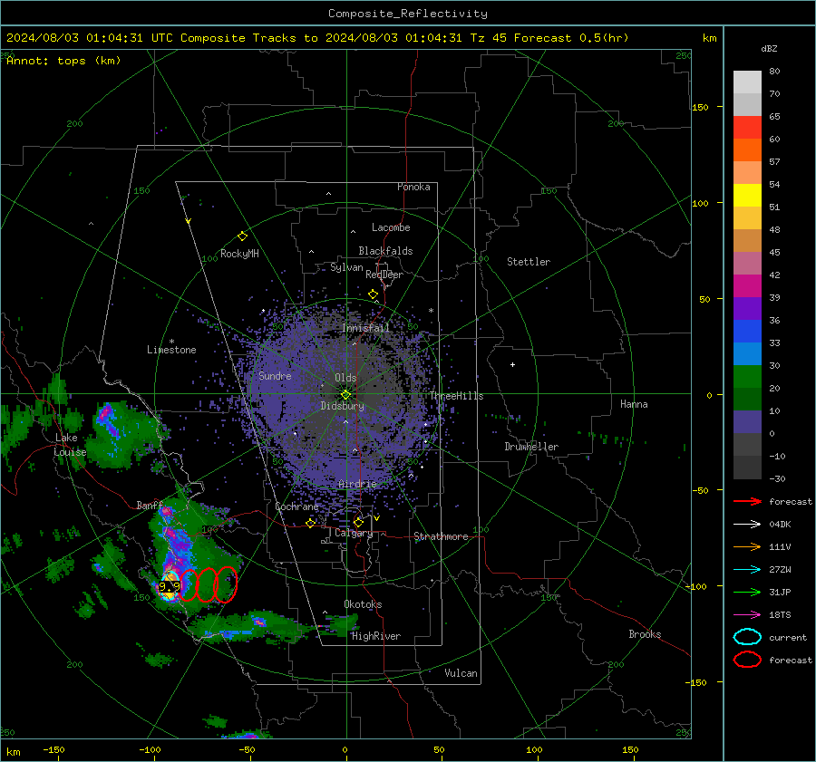Click the middle red forecast ellipse

point(207,584)
